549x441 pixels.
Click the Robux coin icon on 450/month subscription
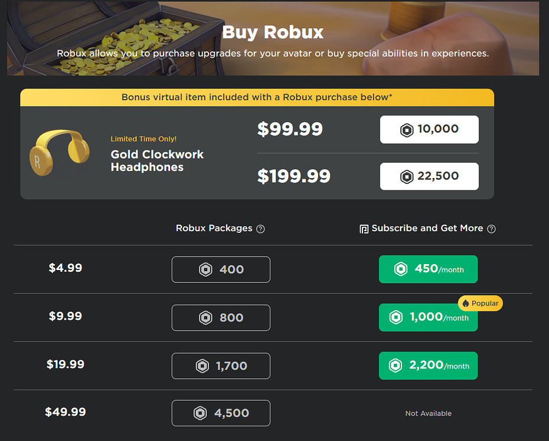coord(401,269)
